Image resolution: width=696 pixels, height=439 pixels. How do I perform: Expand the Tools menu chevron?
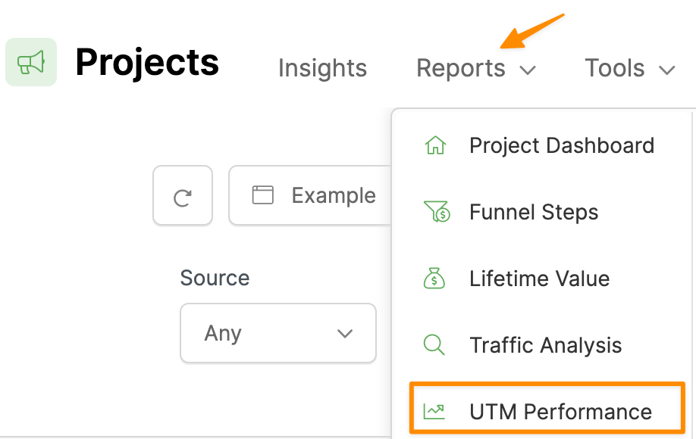(667, 70)
